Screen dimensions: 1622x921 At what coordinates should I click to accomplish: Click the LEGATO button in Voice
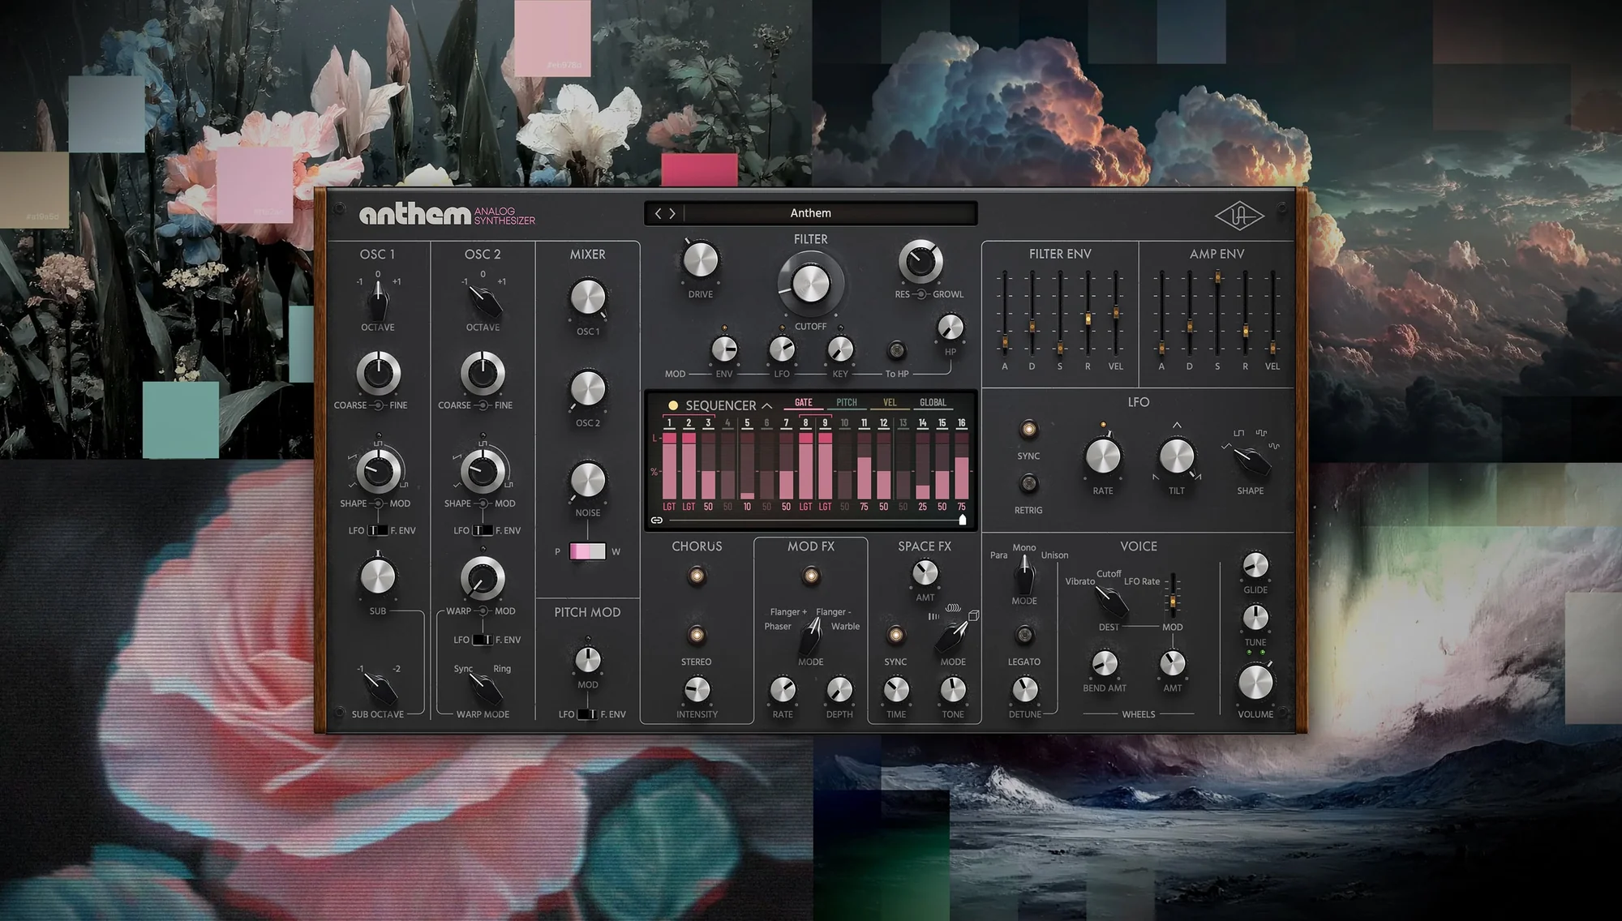pyautogui.click(x=1024, y=634)
